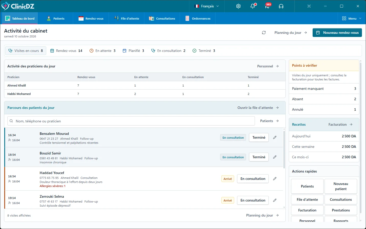This screenshot has height=229, width=366.
Task: Edit Haddad Youcef's visit with pencil icon
Action: [x=275, y=179]
